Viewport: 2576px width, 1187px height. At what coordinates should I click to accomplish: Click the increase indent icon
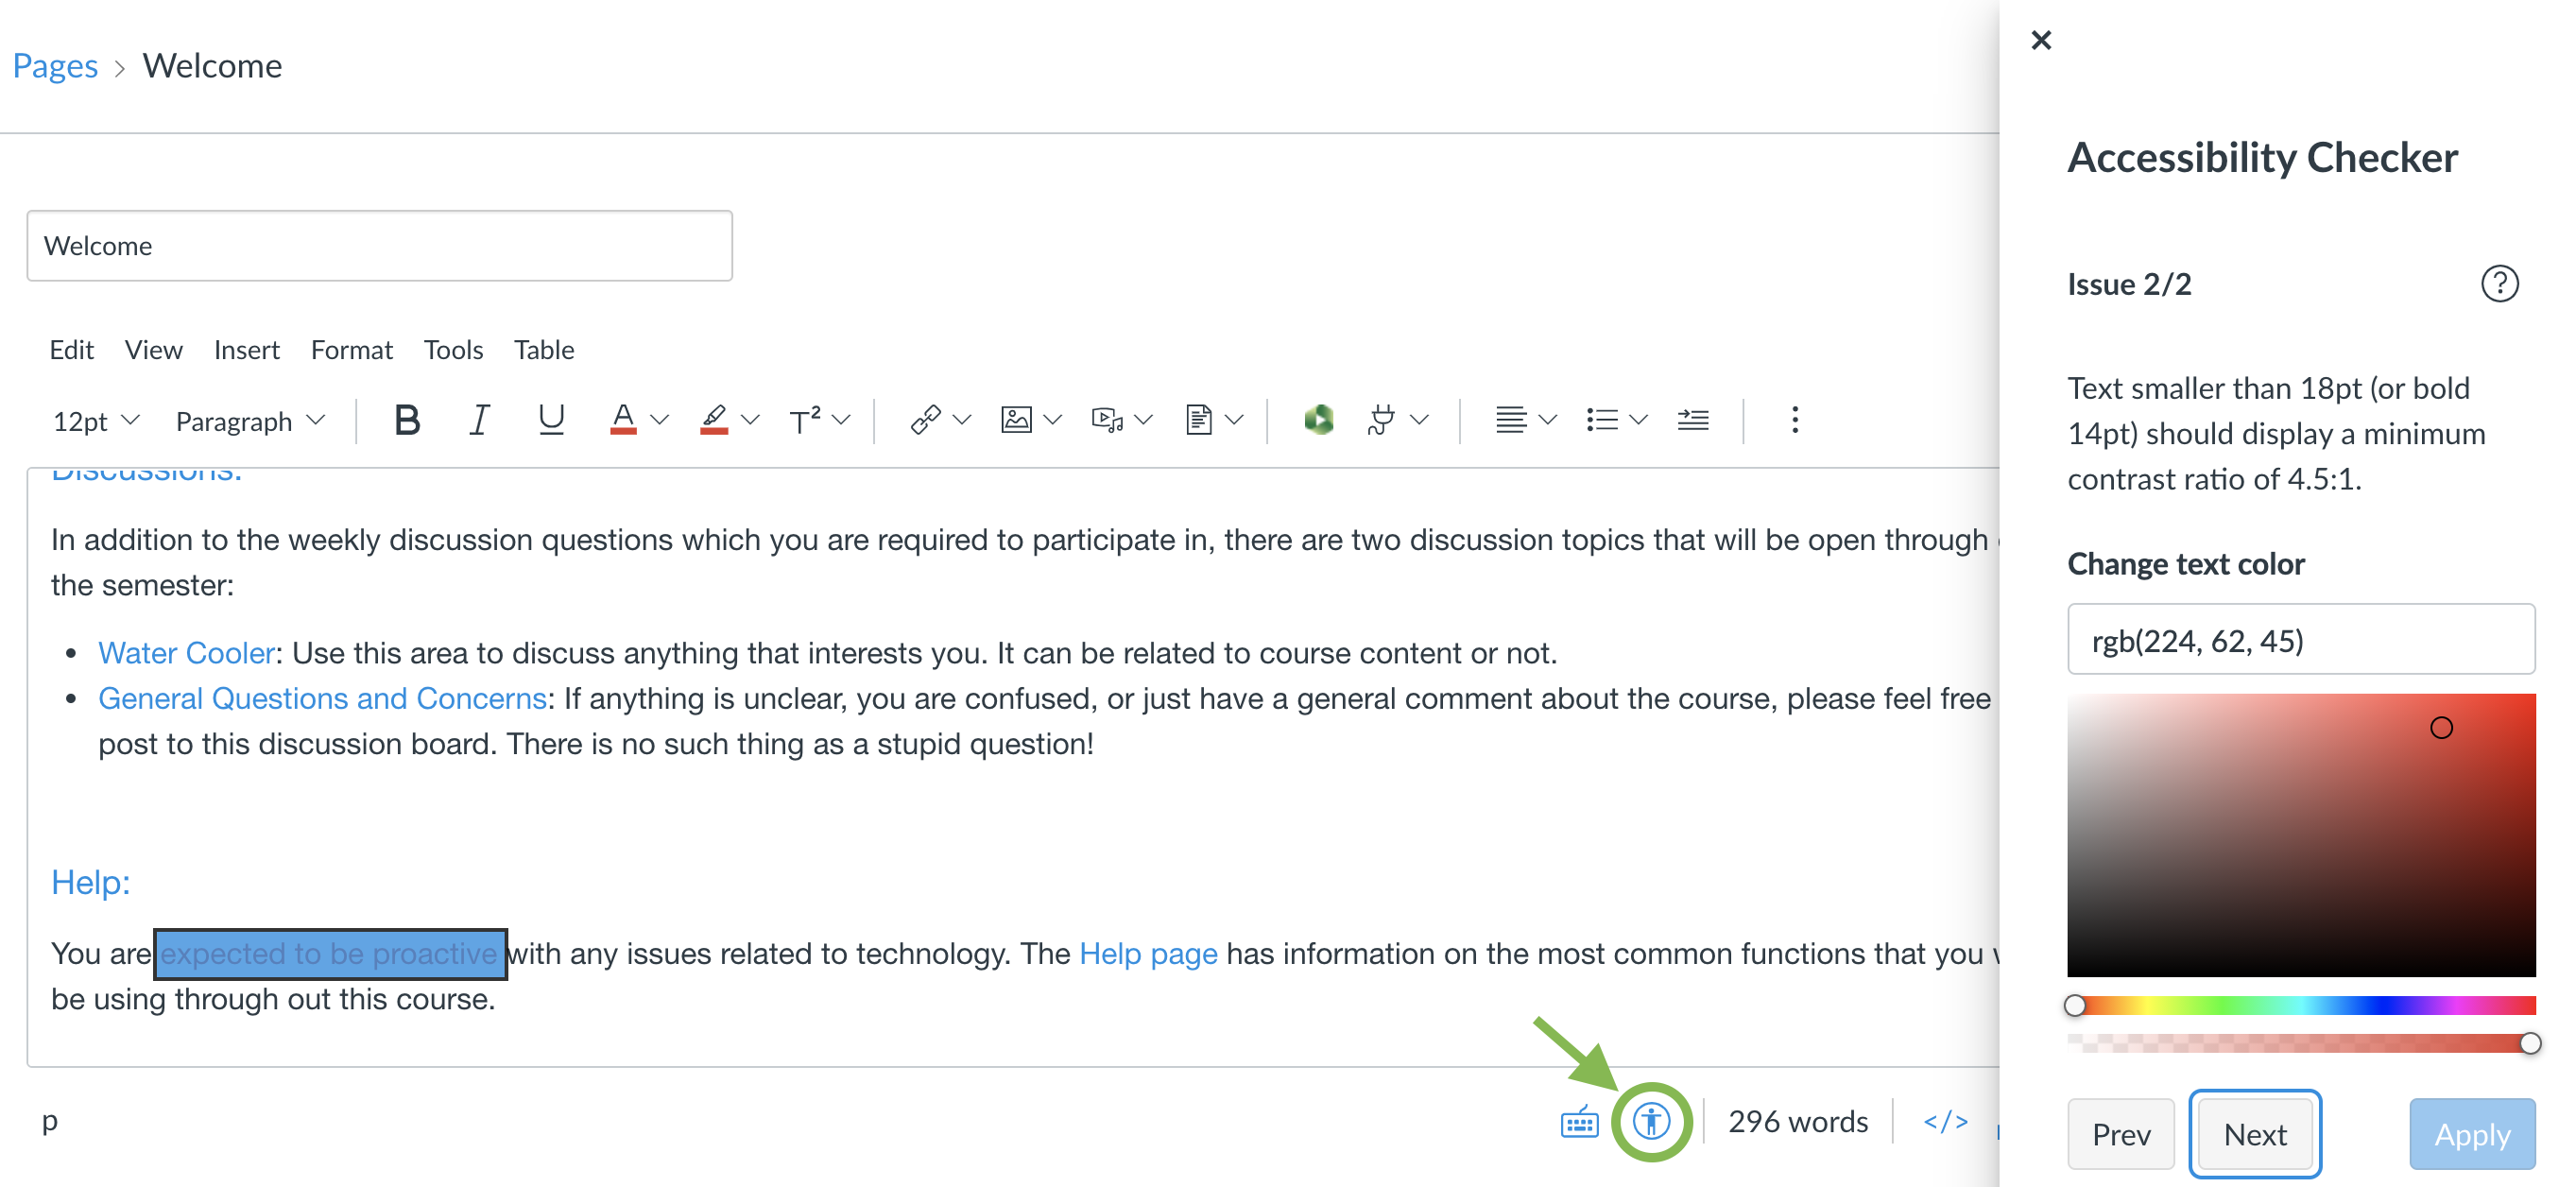click(x=1693, y=420)
